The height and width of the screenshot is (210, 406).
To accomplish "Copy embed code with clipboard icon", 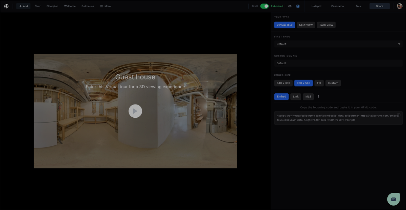I will coord(399,115).
